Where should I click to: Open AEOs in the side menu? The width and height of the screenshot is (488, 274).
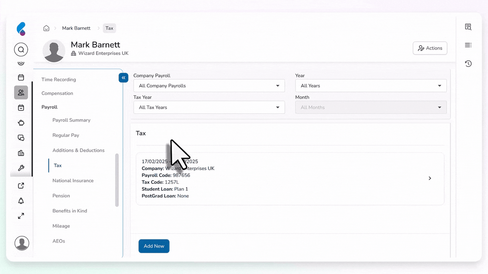point(59,241)
